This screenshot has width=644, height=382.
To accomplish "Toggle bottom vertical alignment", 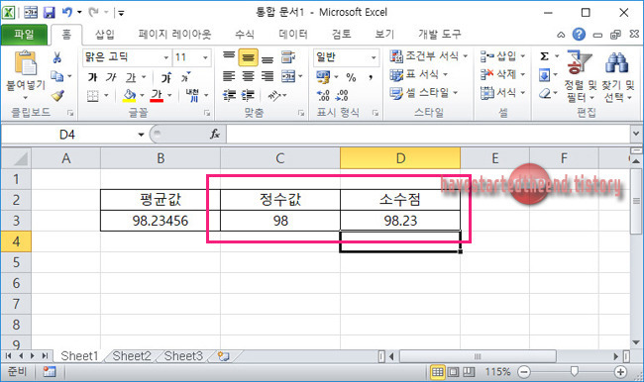I will (268, 58).
